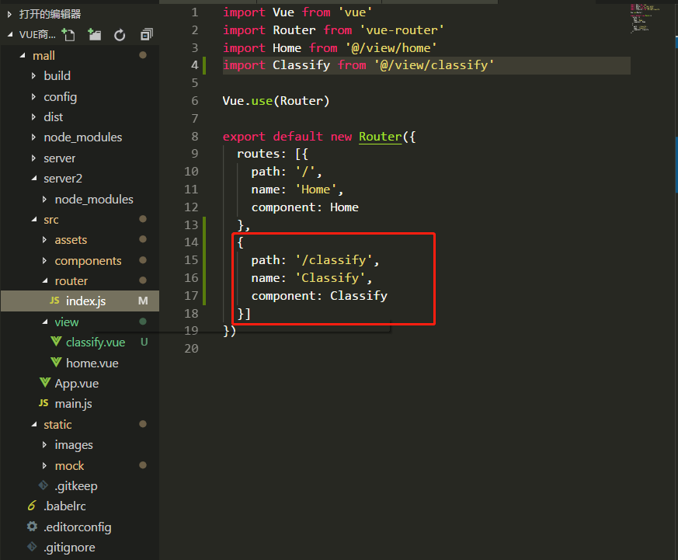
Task: Open home.vue file
Action: click(x=92, y=363)
